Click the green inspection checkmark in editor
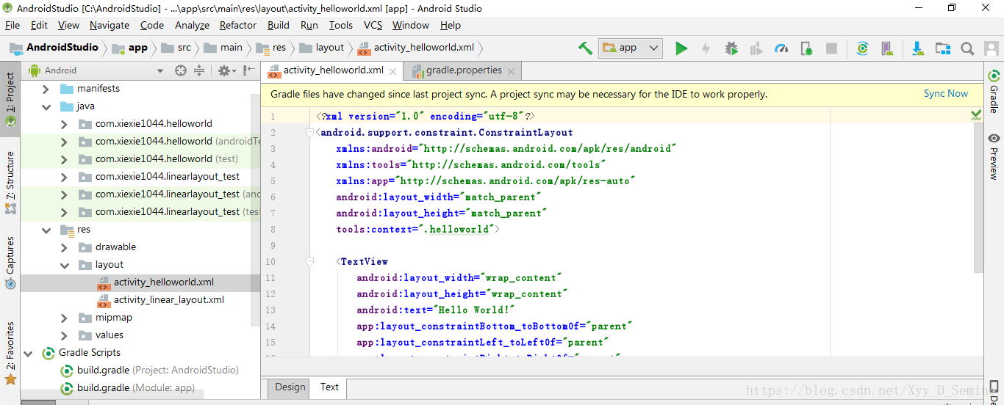The height and width of the screenshot is (405, 1004). point(976,115)
